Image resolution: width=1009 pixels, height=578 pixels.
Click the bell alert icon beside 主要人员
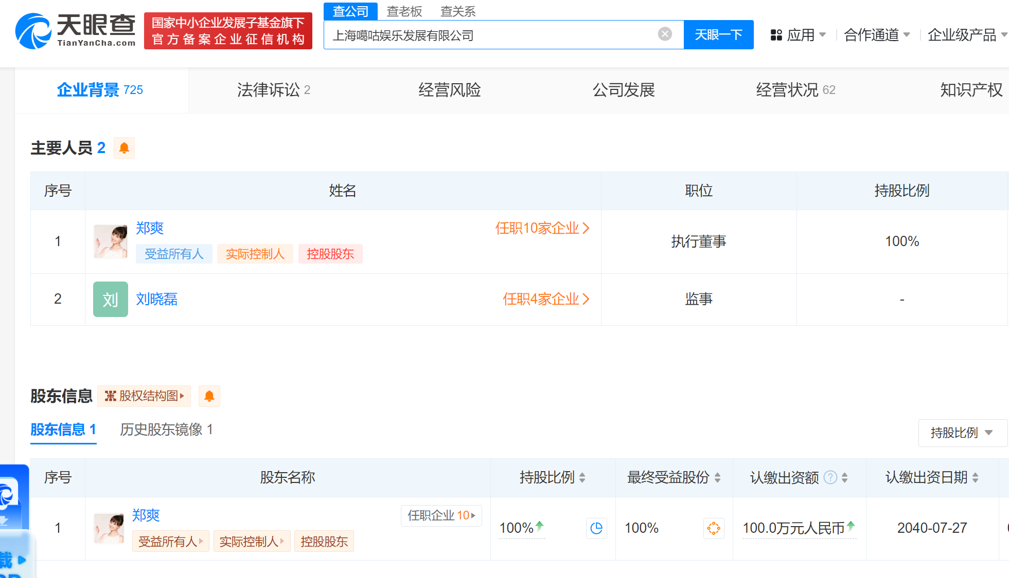pyautogui.click(x=124, y=148)
